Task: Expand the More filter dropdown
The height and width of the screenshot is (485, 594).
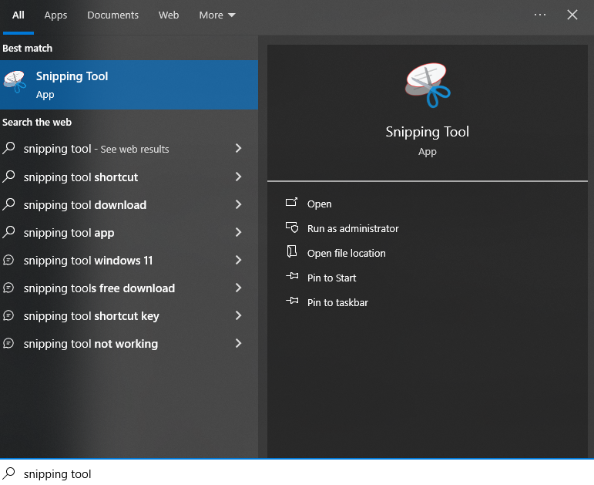Action: 216,15
